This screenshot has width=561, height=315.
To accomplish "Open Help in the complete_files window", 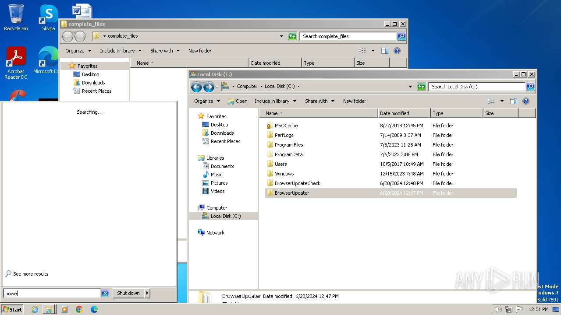I will tap(397, 51).
